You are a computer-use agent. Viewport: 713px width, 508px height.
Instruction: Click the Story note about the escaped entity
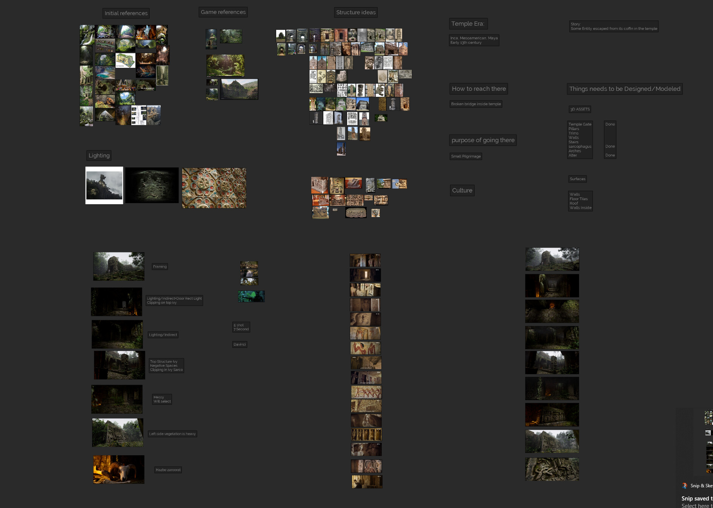pos(614,26)
